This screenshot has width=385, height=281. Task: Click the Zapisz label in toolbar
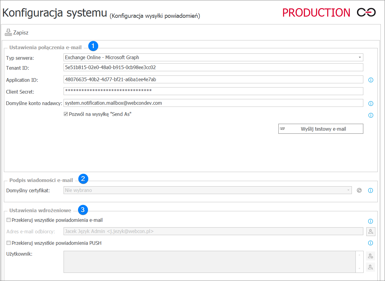click(x=21, y=33)
